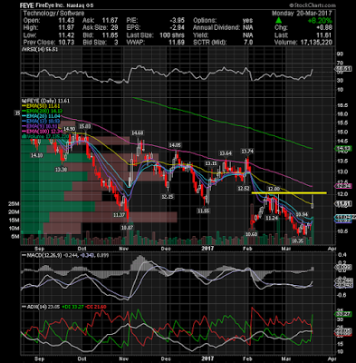This screenshot has height=363, width=356.
Task: Click the green up-arrow change indicator
Action: tap(278, 21)
